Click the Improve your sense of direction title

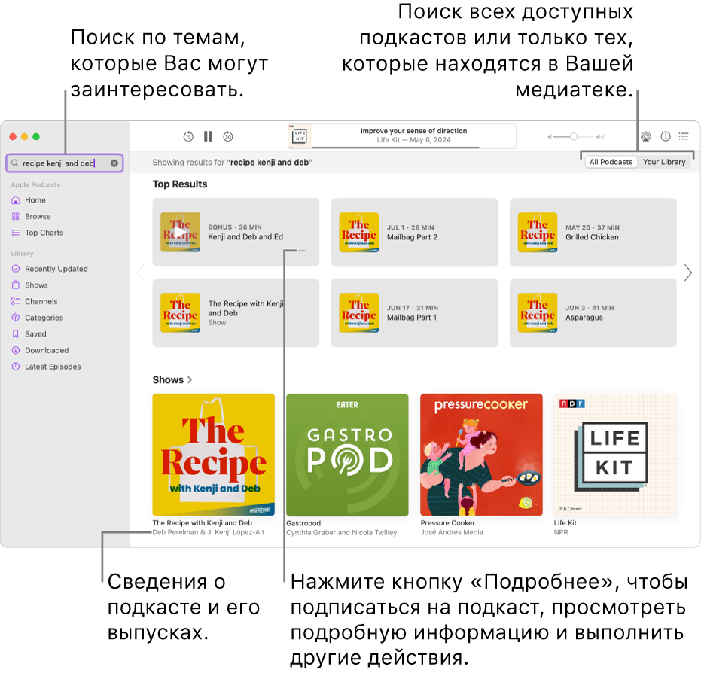click(413, 131)
